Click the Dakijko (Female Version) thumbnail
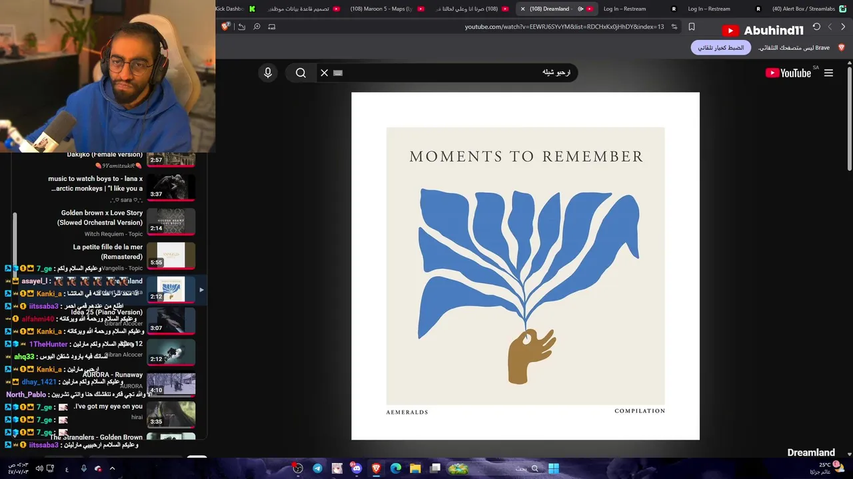Viewport: 853px width, 479px height. [171, 160]
